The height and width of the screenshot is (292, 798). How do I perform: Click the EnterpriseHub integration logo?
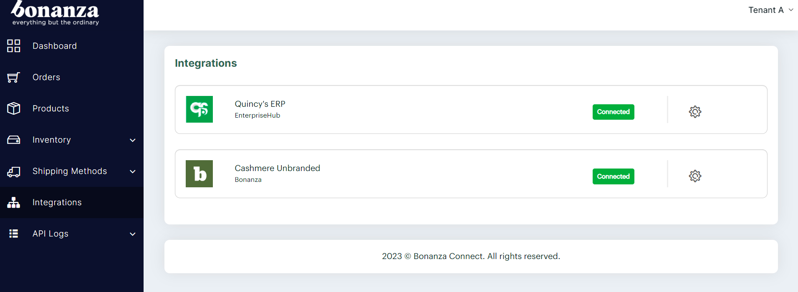[x=199, y=109]
